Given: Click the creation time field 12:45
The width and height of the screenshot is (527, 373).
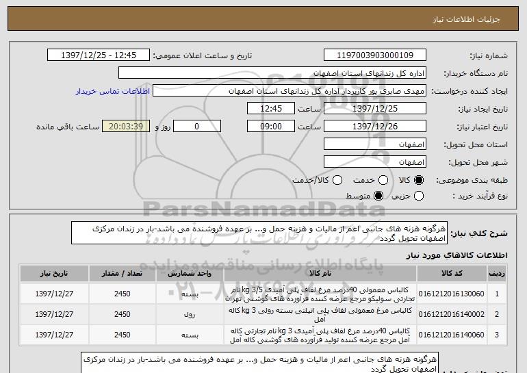Looking at the screenshot, I should (x=271, y=109).
